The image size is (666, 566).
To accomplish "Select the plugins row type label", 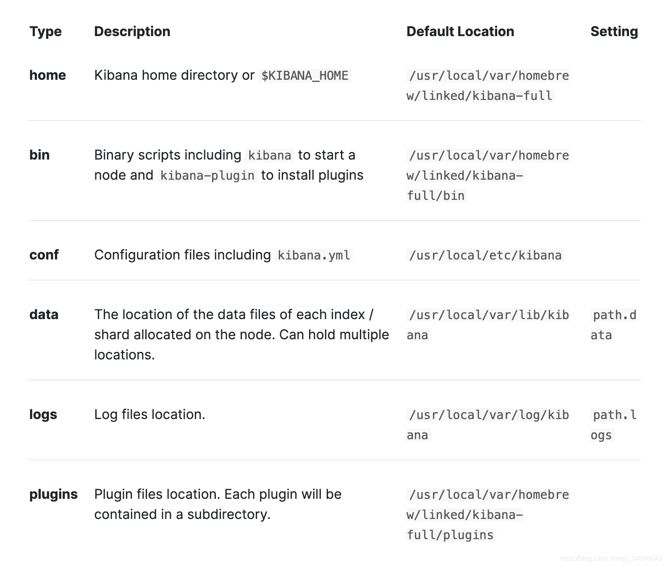I will [x=53, y=494].
